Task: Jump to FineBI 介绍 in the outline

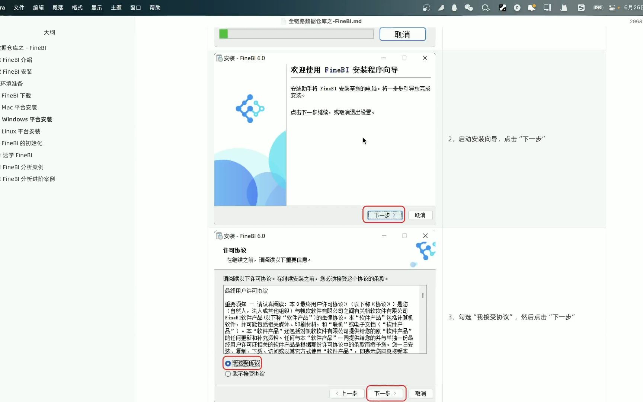Action: tap(17, 60)
